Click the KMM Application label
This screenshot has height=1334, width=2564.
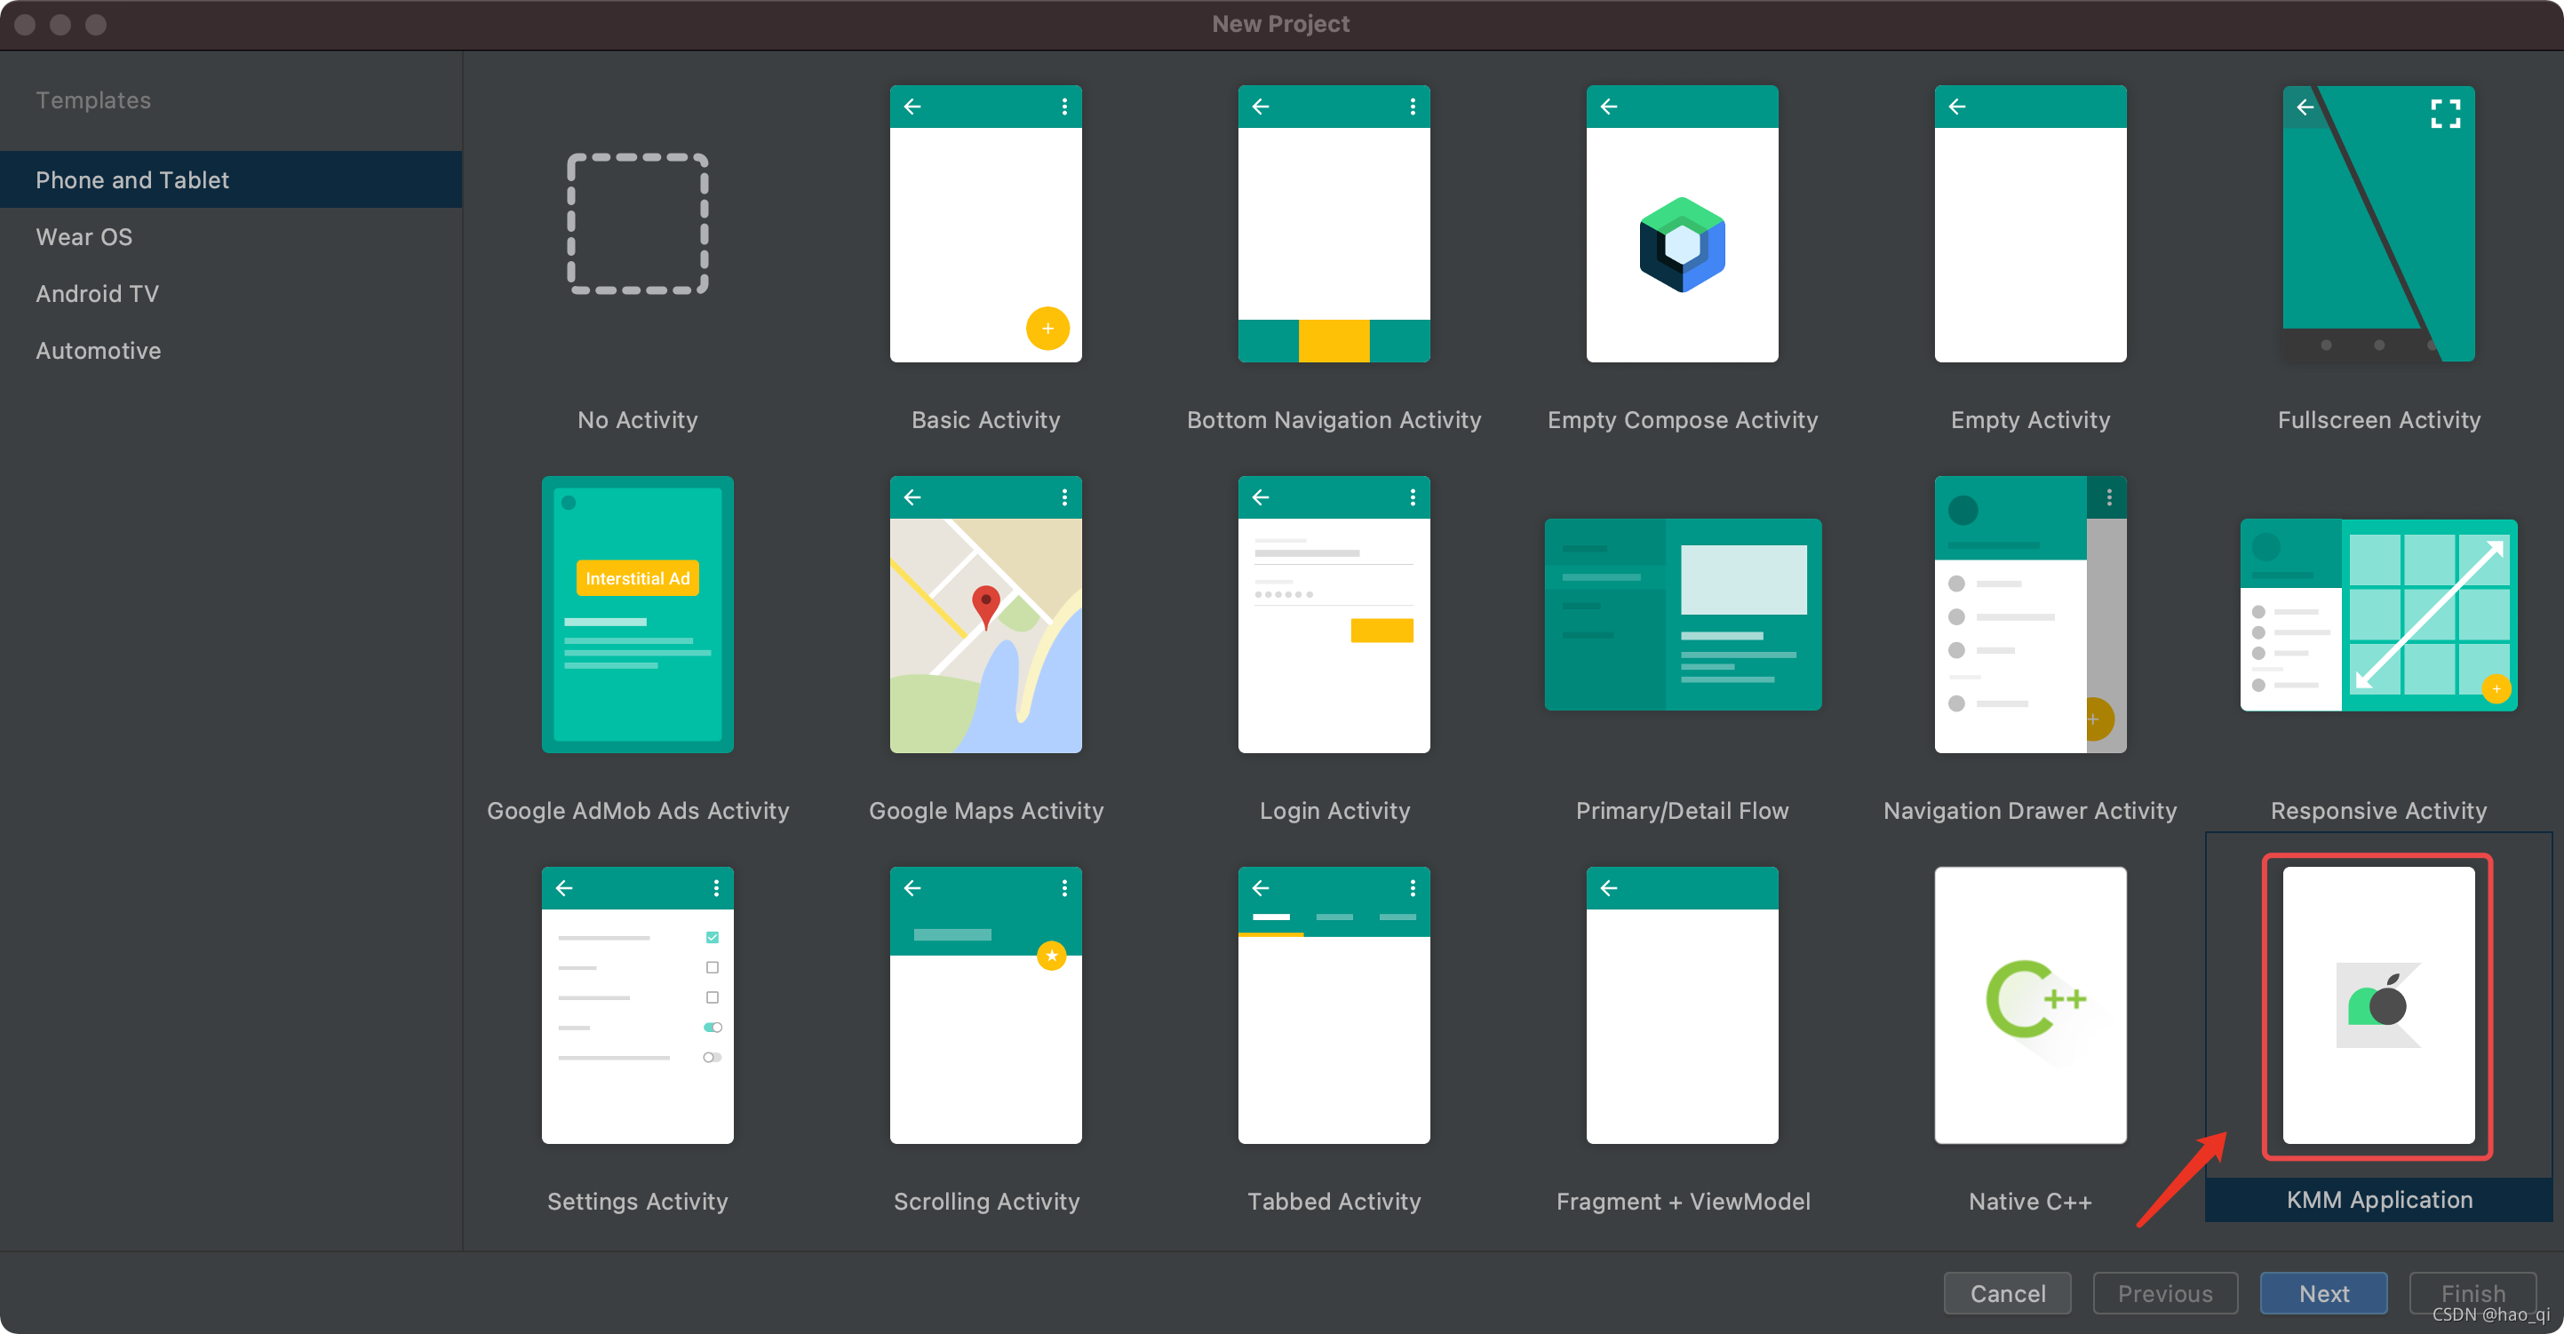point(2379,1200)
